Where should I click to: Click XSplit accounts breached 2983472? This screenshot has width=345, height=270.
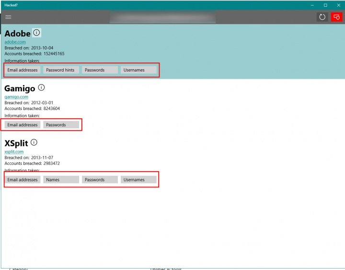pyautogui.click(x=51, y=163)
